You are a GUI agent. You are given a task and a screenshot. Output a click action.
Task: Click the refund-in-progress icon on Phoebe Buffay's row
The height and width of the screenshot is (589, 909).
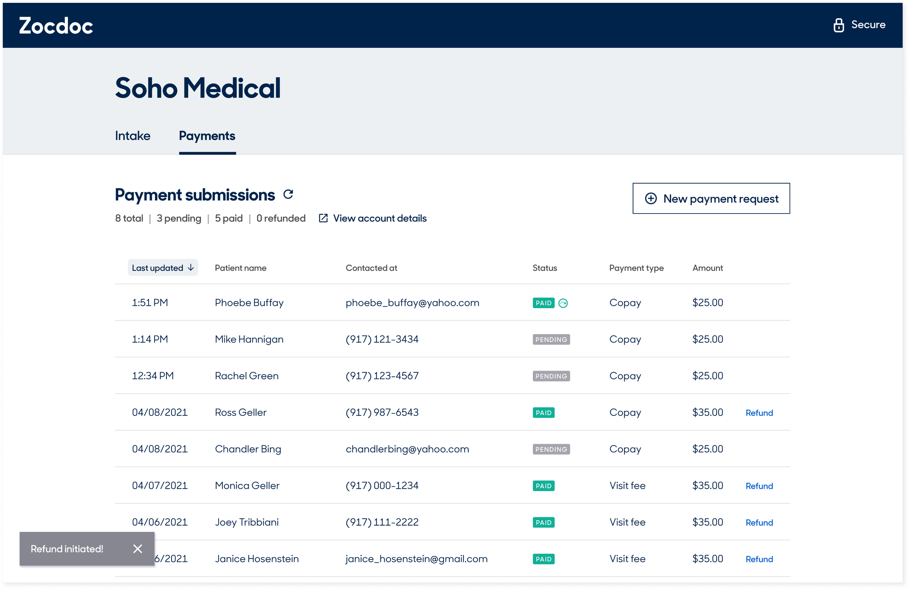[x=562, y=303]
